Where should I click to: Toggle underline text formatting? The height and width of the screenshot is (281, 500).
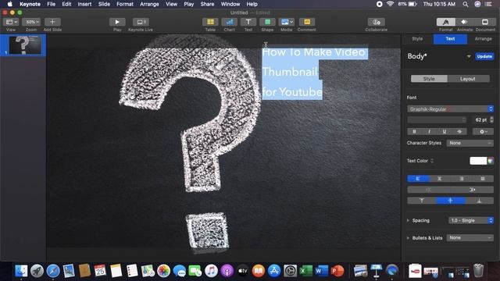coord(445,132)
